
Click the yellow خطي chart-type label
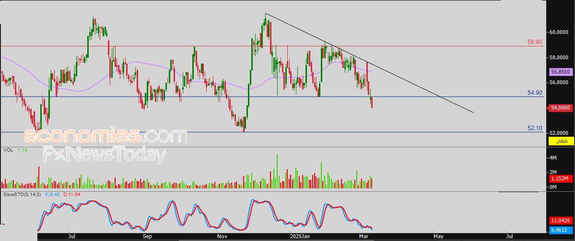(561, 141)
